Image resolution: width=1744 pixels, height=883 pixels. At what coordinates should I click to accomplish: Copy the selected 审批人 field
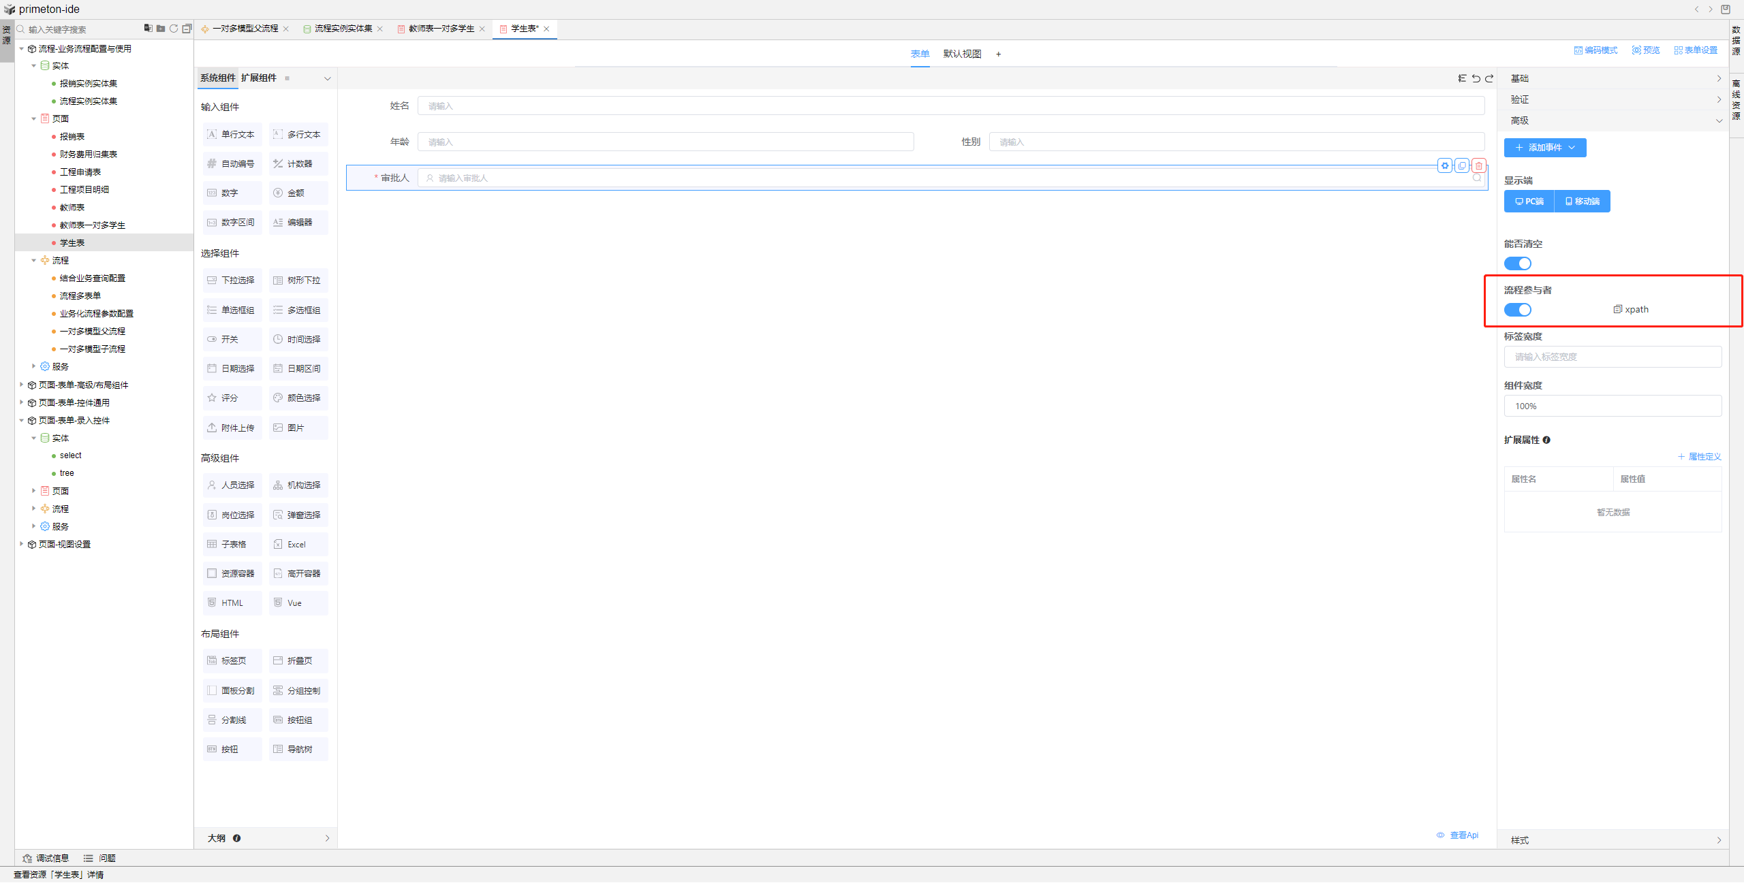pos(1462,165)
